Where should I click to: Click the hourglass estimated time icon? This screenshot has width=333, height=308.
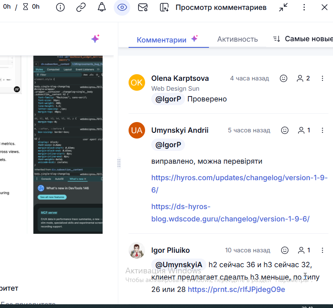(26, 7)
